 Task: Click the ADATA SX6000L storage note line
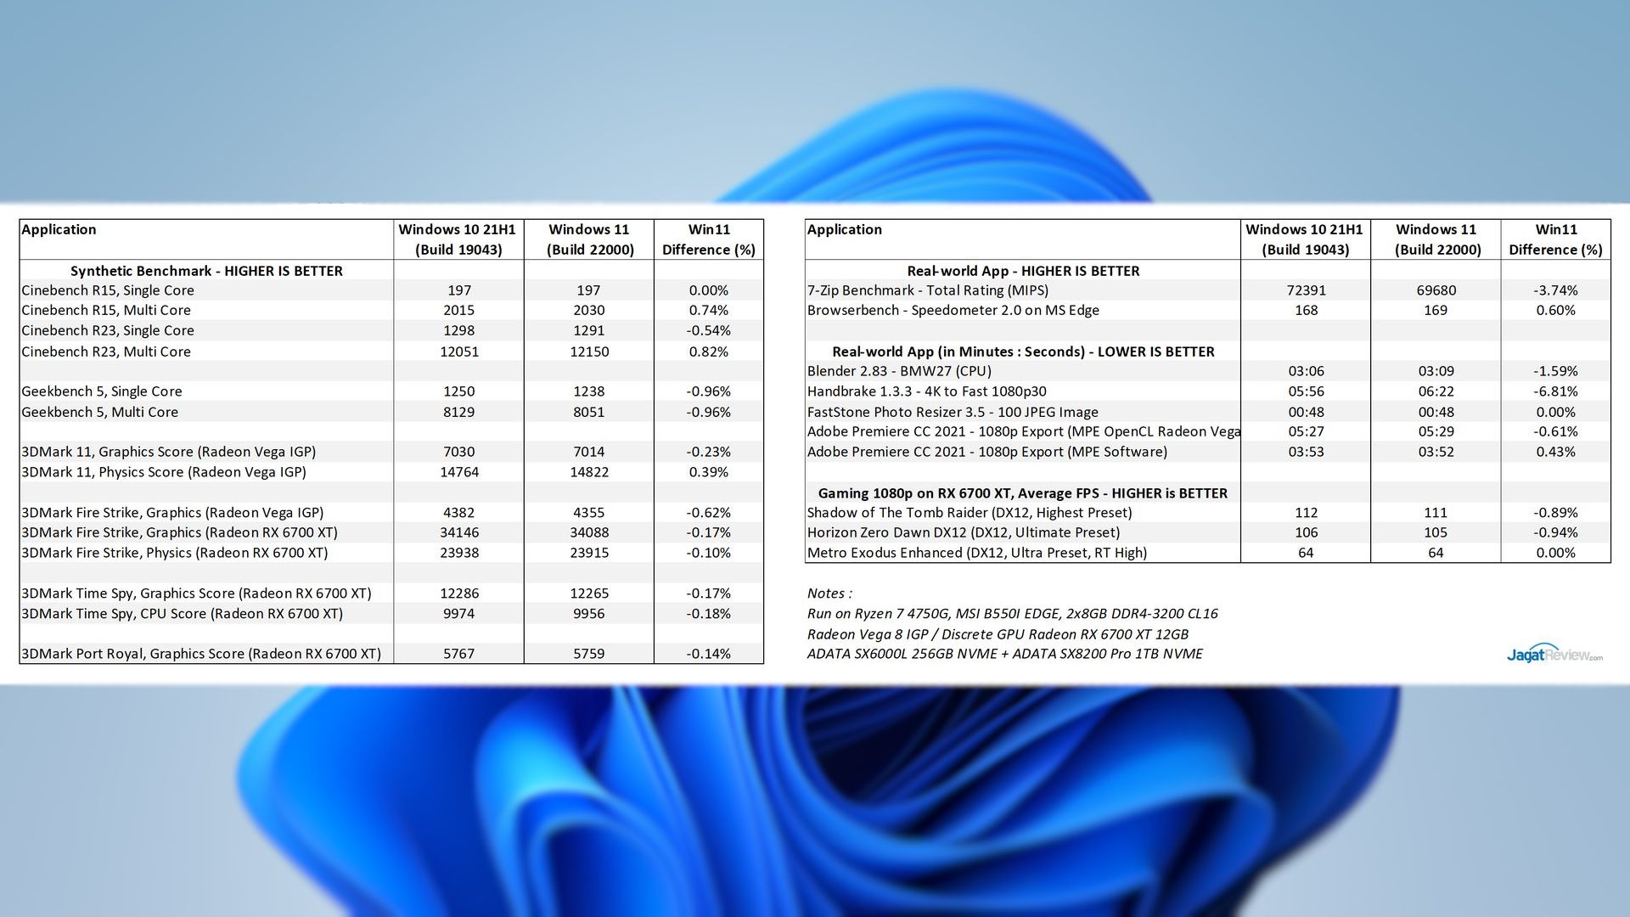pyautogui.click(x=1004, y=654)
